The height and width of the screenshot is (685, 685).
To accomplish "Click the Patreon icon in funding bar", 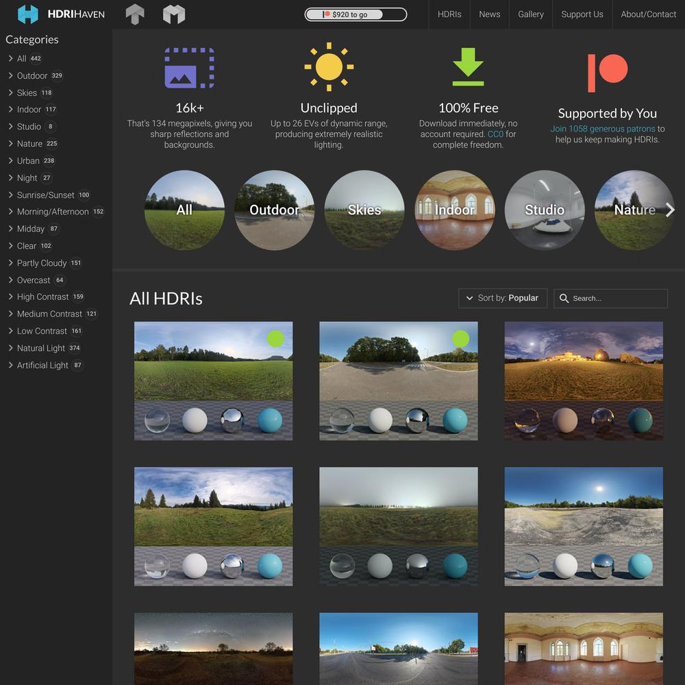I will 326,14.
